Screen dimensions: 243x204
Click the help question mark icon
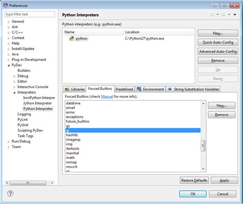click(10, 193)
